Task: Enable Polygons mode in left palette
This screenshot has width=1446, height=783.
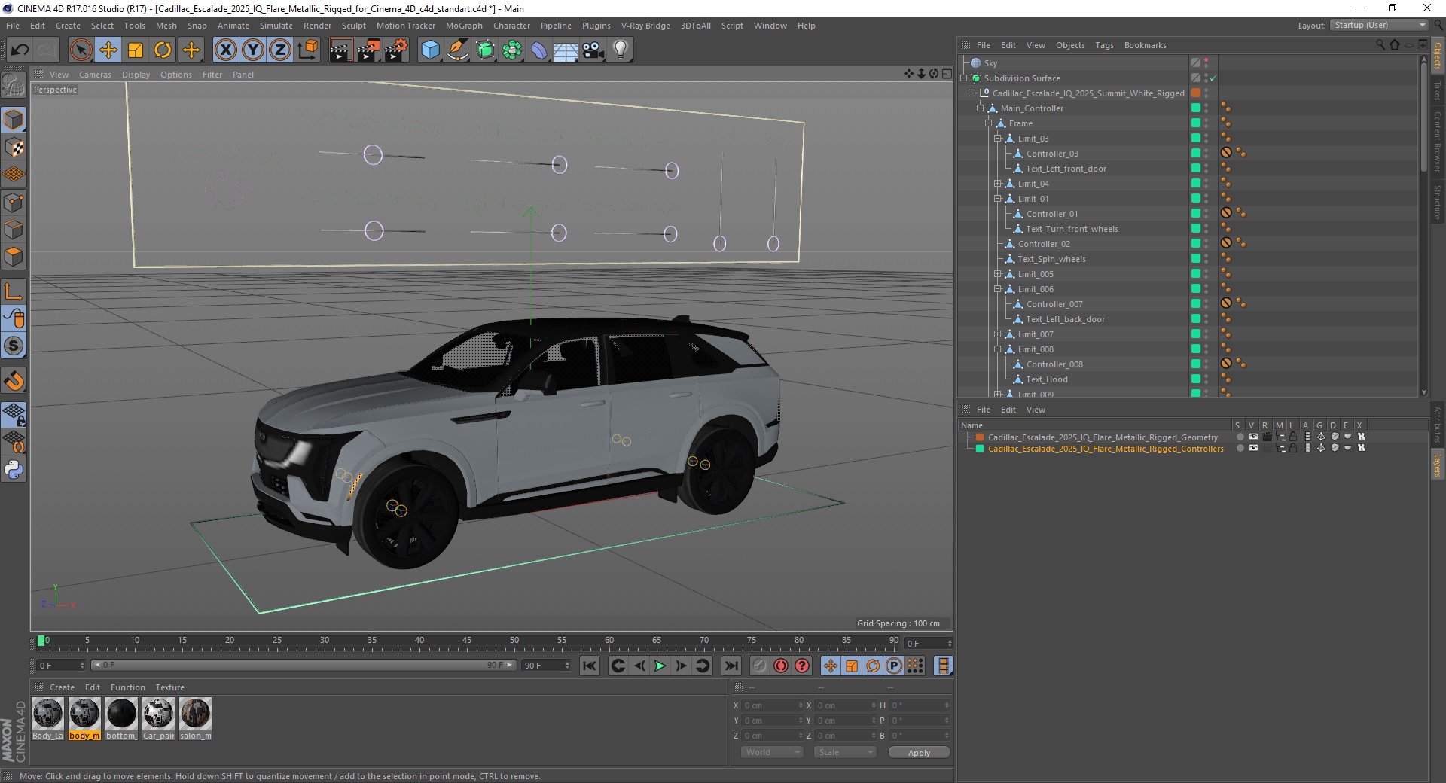Action: pyautogui.click(x=14, y=257)
